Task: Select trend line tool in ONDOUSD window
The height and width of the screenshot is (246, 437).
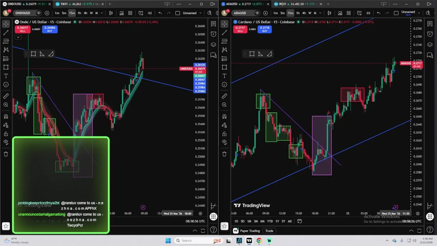Action: [6, 32]
